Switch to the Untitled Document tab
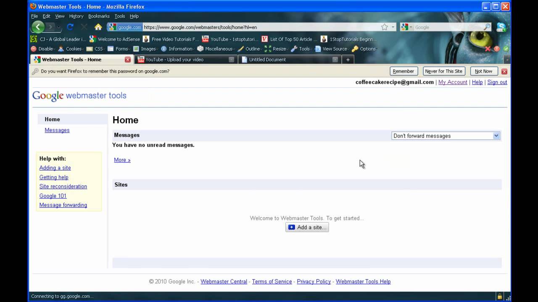Viewport: 538px width, 302px height. 290,60
